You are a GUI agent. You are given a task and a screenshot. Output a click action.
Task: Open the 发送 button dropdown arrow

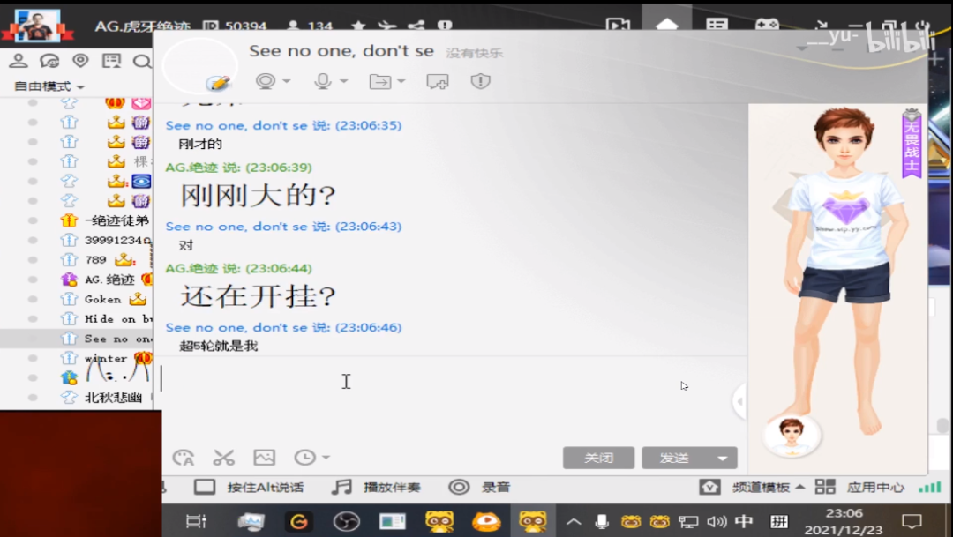coord(722,458)
